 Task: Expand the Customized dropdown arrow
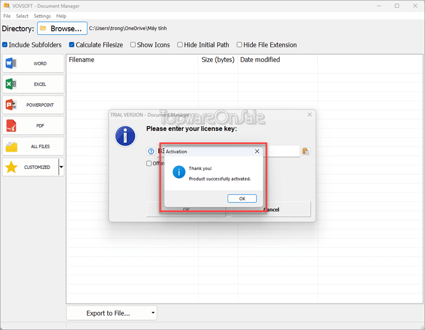[x=61, y=167]
